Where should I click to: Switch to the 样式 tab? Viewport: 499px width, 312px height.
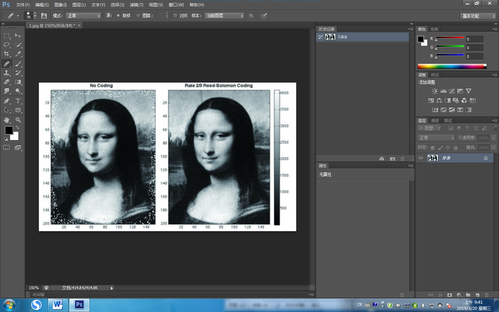435,75
